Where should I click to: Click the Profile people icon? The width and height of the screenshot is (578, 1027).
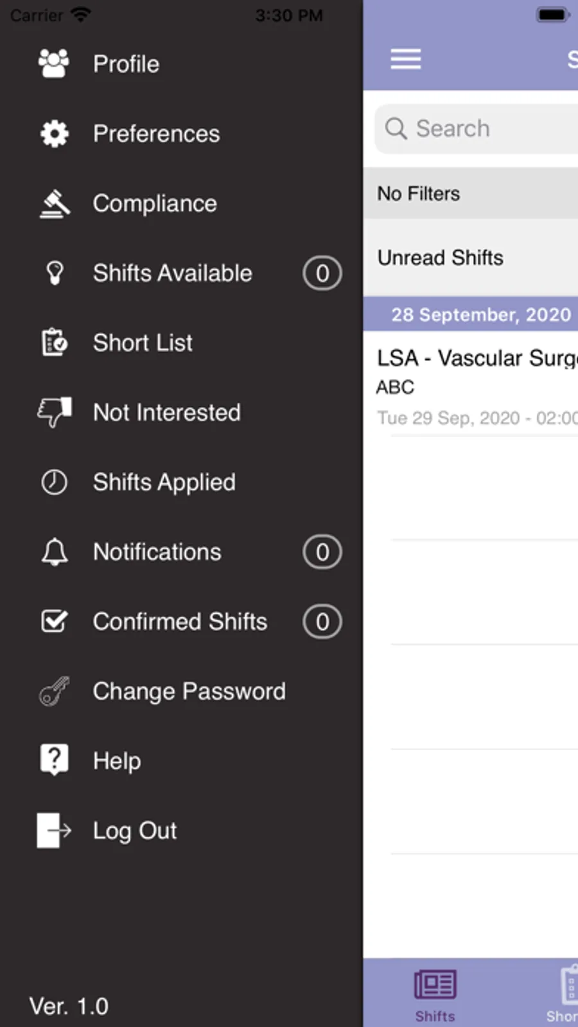pyautogui.click(x=54, y=64)
